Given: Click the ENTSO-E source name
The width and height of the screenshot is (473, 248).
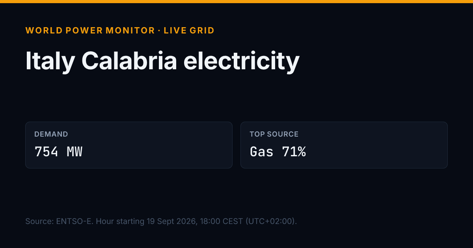Looking at the screenshot, I should [73, 221].
